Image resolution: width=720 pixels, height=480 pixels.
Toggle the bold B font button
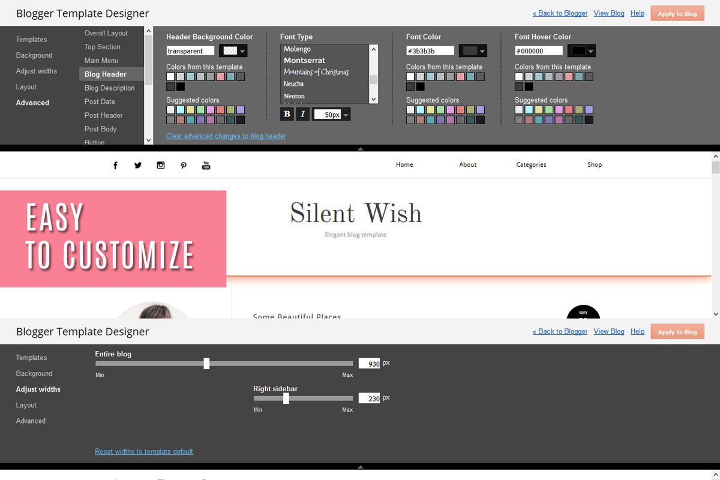pos(287,114)
